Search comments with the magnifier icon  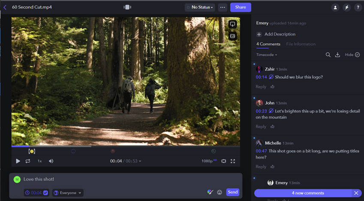click(328, 55)
